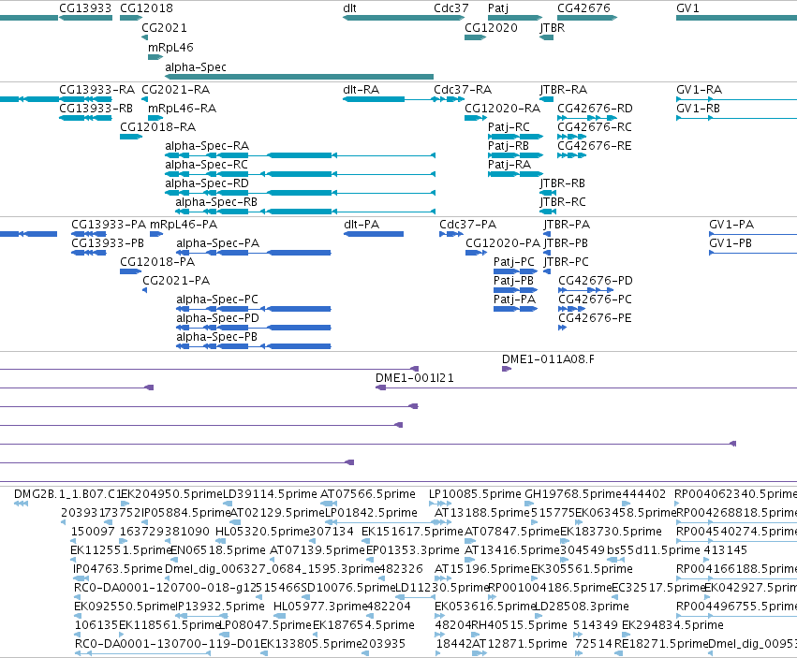
Task: Click the Patj-PC protein label
Action: 514,262
